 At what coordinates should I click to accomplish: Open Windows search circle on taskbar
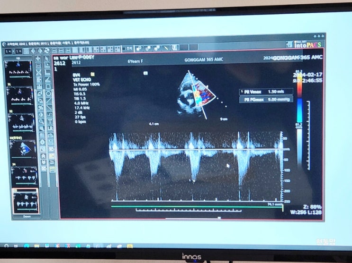click(x=6, y=246)
